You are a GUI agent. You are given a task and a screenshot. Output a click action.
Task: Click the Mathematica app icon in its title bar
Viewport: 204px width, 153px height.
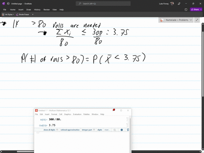(37, 110)
